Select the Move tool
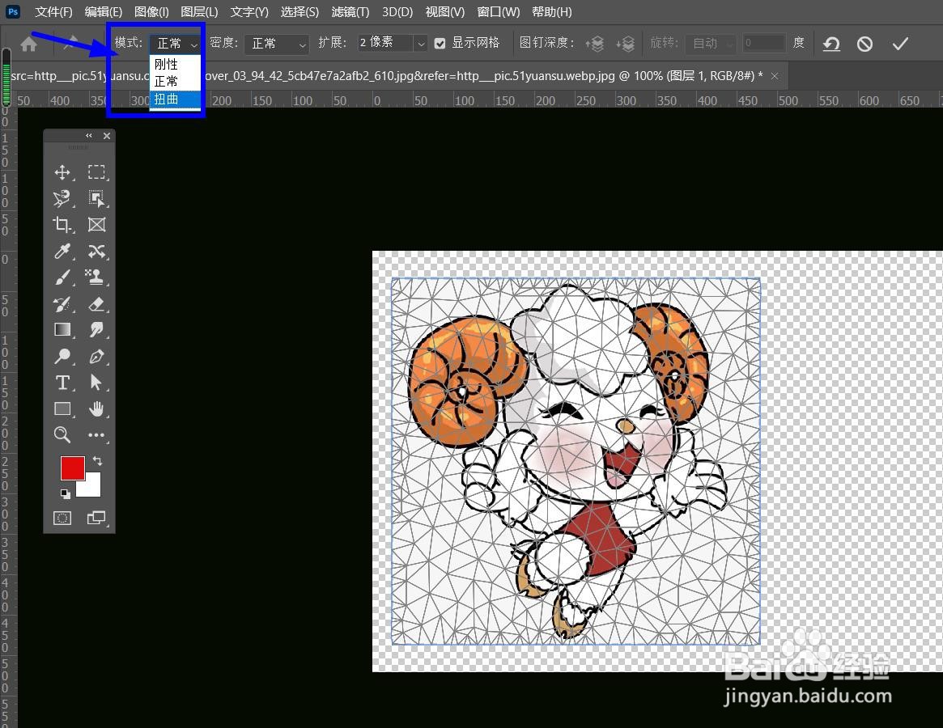The image size is (943, 728). [x=62, y=172]
